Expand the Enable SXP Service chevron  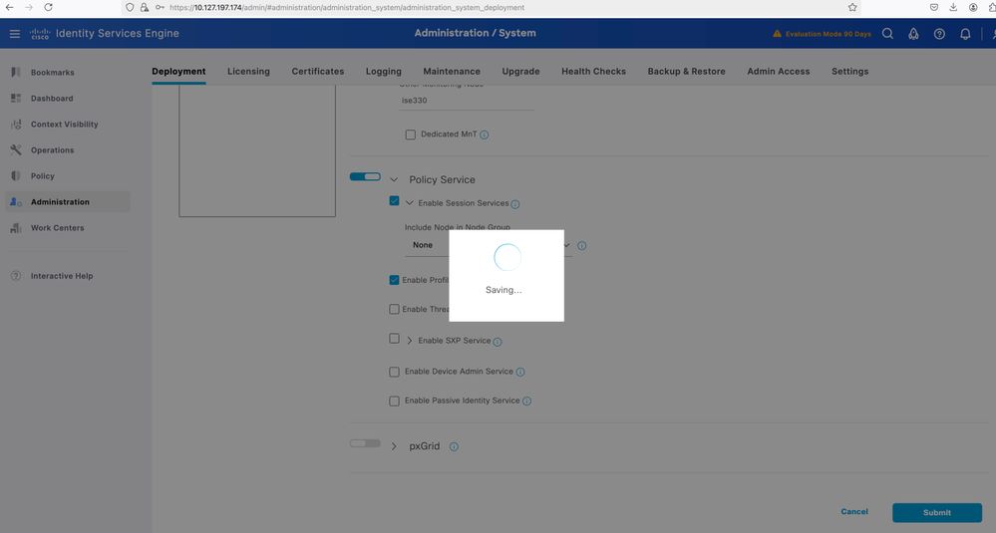point(409,341)
